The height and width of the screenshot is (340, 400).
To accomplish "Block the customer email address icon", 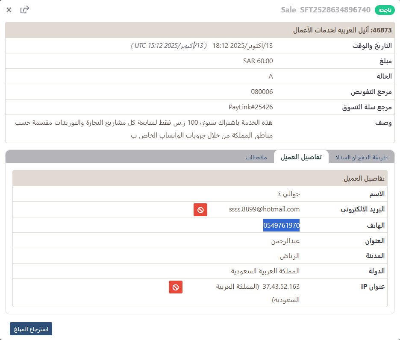I will 200,210.
